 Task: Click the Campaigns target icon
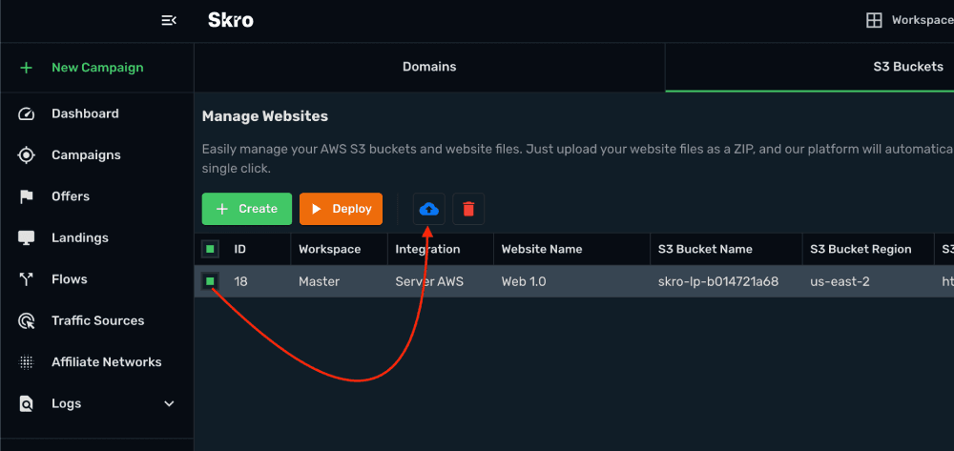26,155
